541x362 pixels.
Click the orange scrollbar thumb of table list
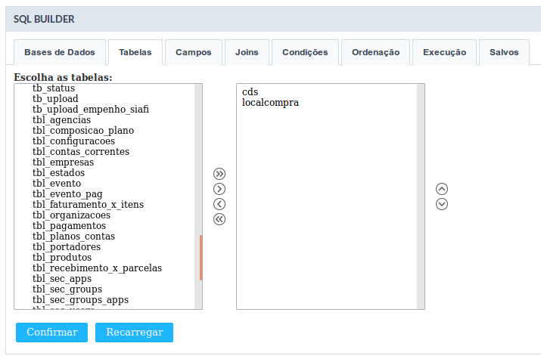tap(201, 258)
